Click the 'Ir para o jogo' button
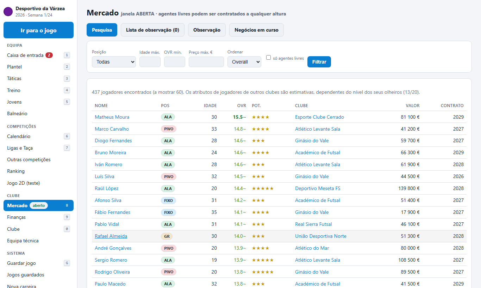 (38, 30)
